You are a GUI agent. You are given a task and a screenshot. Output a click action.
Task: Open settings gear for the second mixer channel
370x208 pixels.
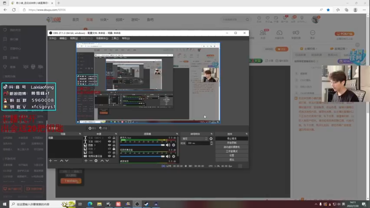(x=174, y=156)
